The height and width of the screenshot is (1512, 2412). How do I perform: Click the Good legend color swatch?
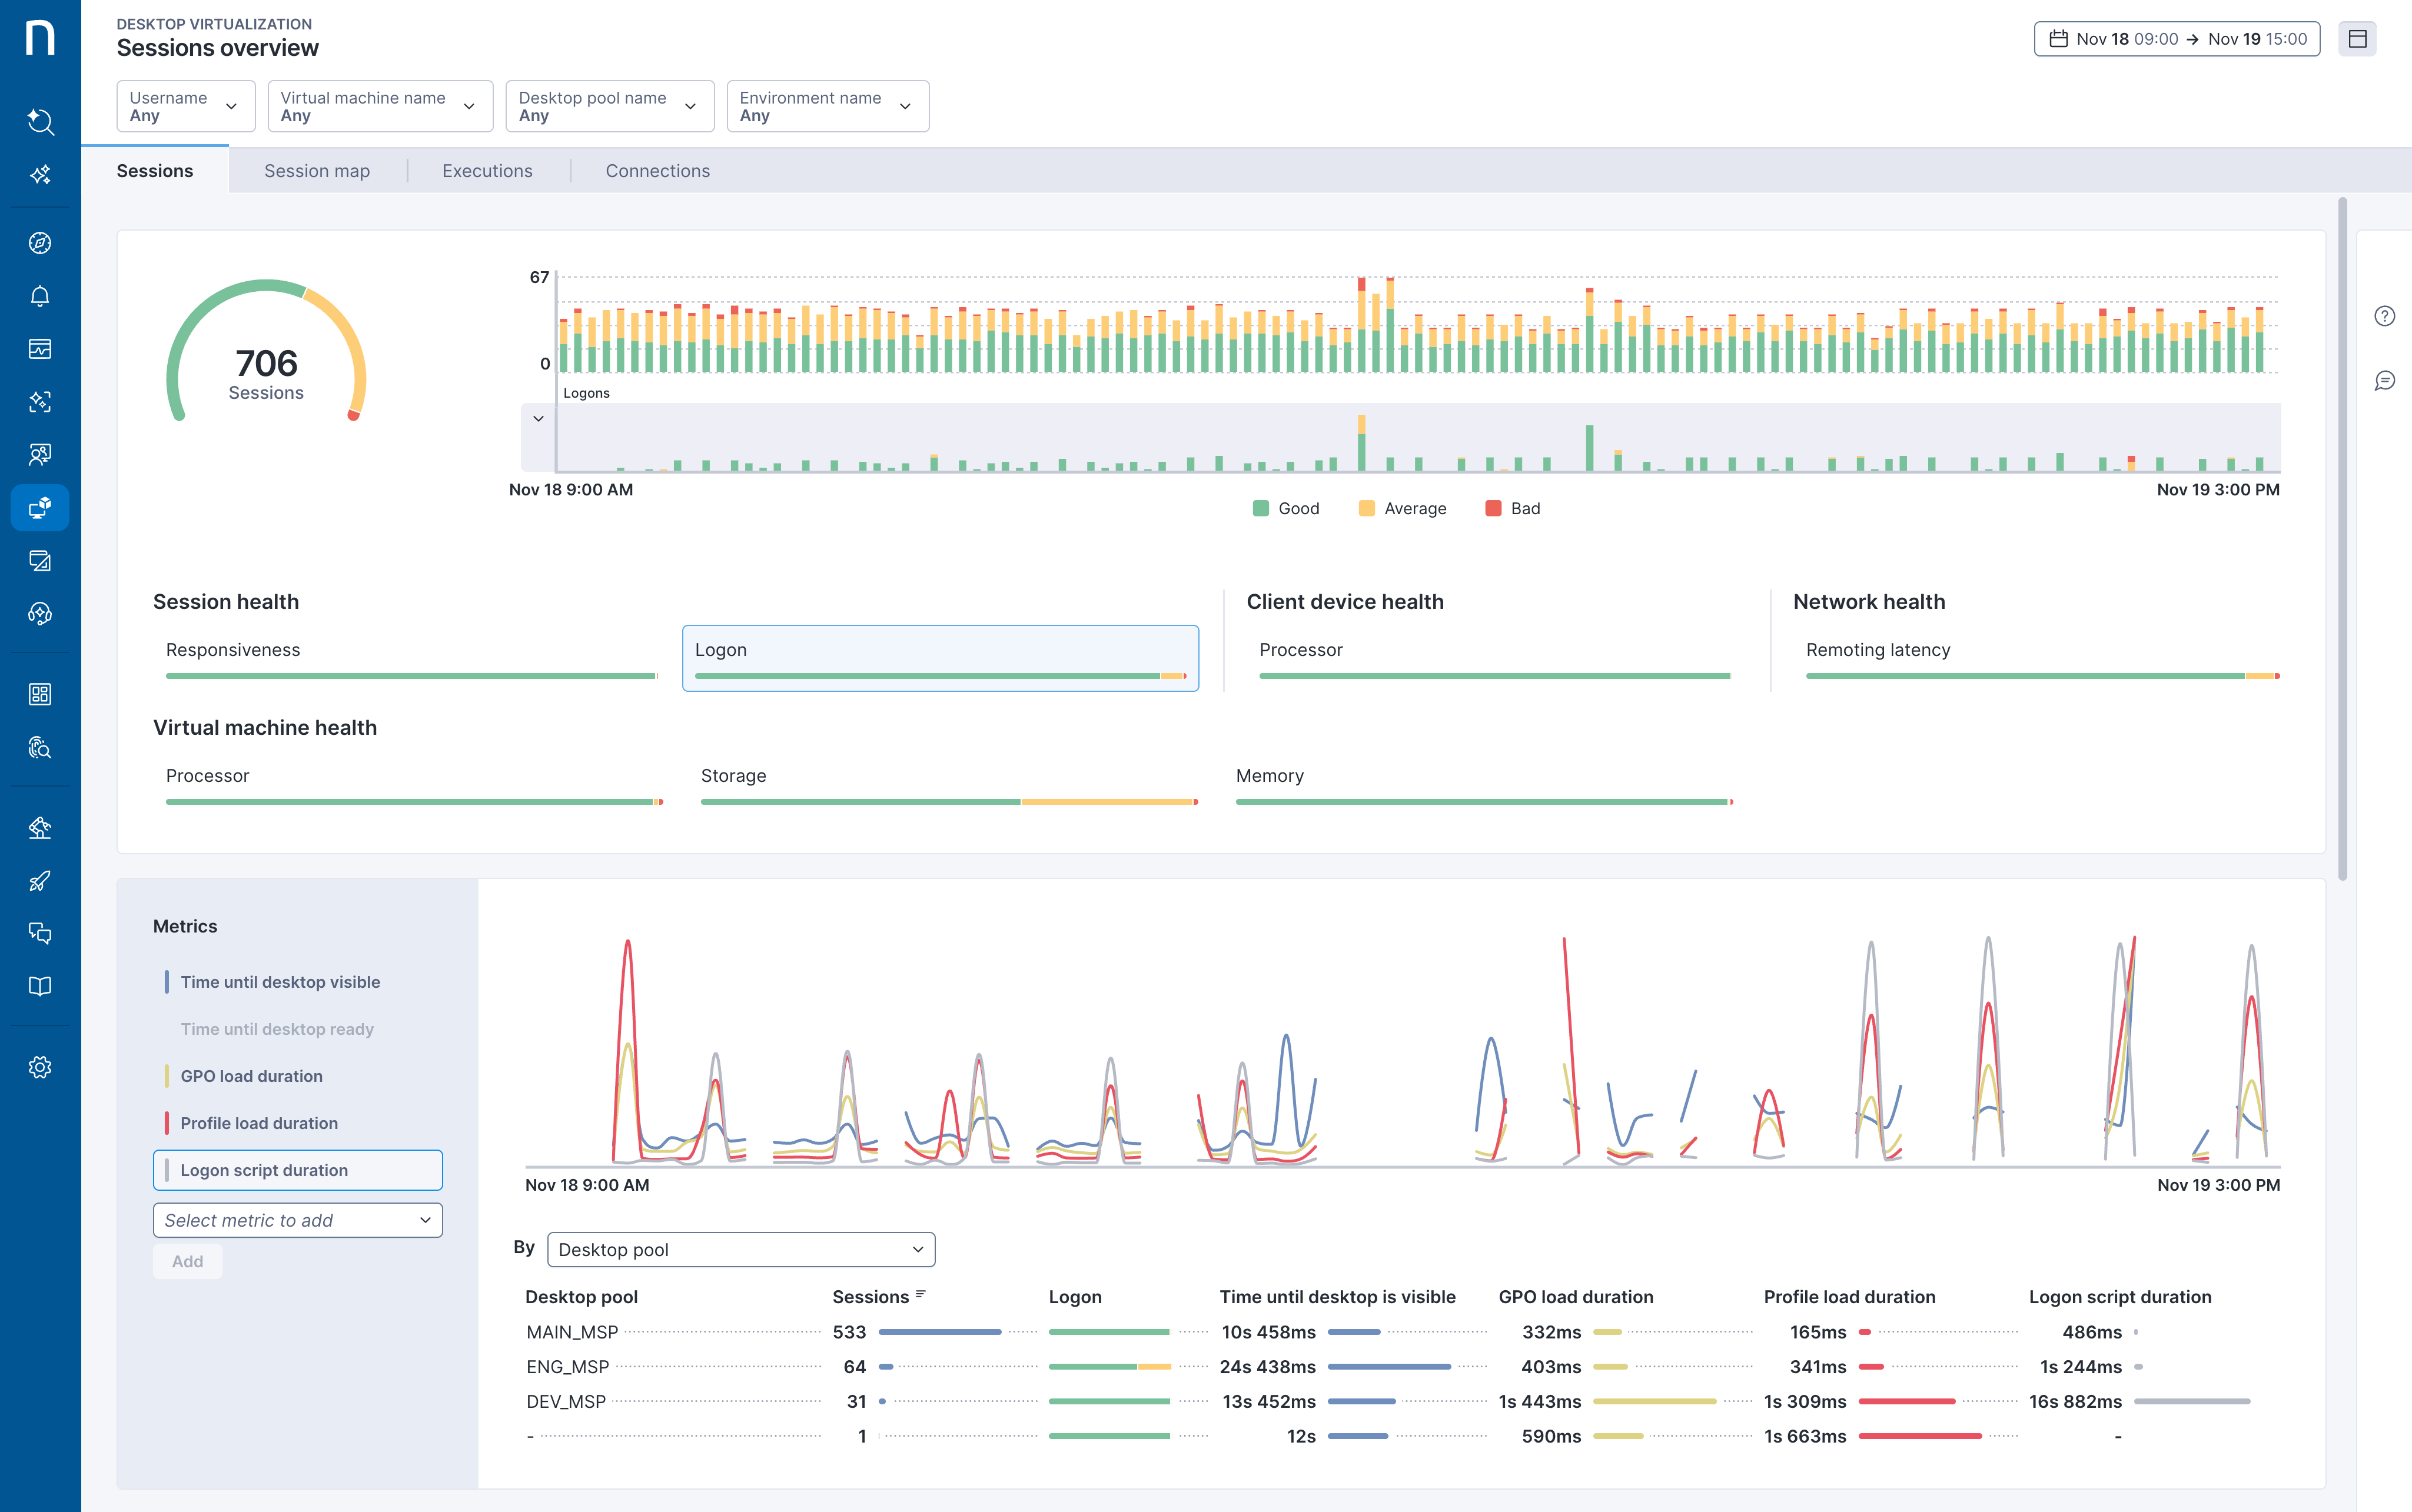(x=1261, y=508)
